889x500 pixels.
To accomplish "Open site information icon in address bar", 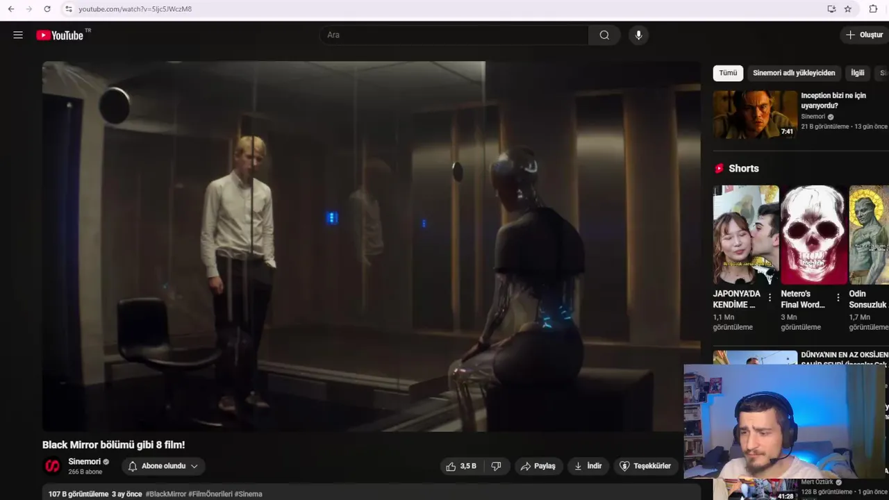I will (68, 9).
